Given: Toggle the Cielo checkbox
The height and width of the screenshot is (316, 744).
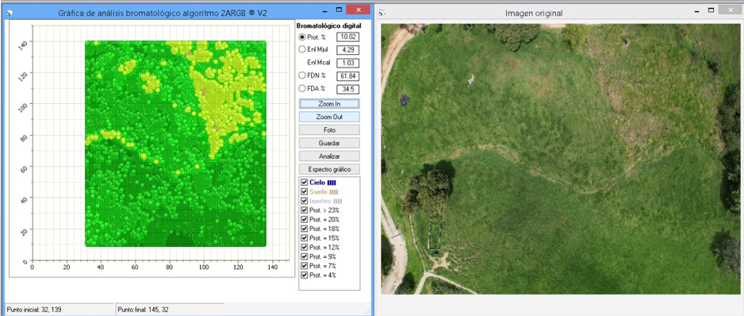Looking at the screenshot, I should tap(304, 182).
